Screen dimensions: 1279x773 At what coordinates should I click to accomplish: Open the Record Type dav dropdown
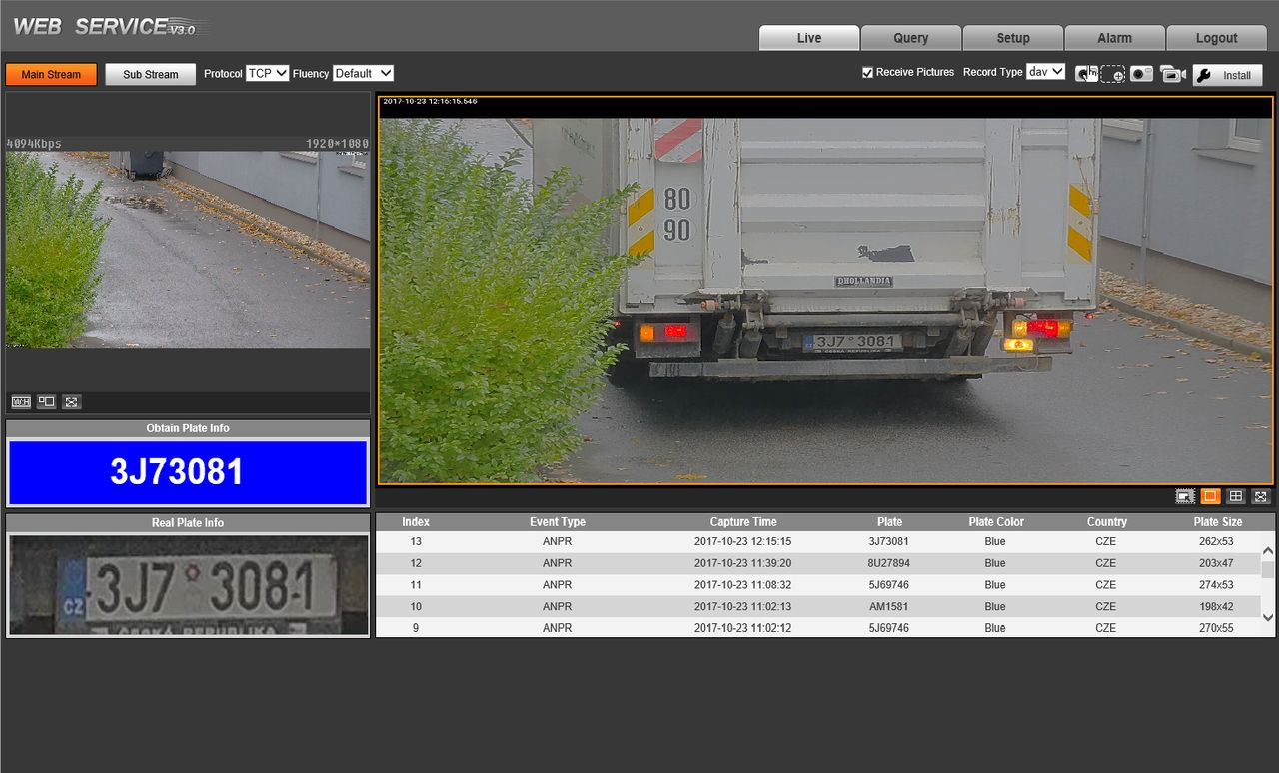point(1045,72)
